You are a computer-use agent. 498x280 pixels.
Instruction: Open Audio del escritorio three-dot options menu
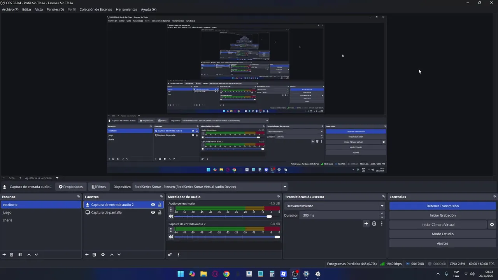(171, 210)
